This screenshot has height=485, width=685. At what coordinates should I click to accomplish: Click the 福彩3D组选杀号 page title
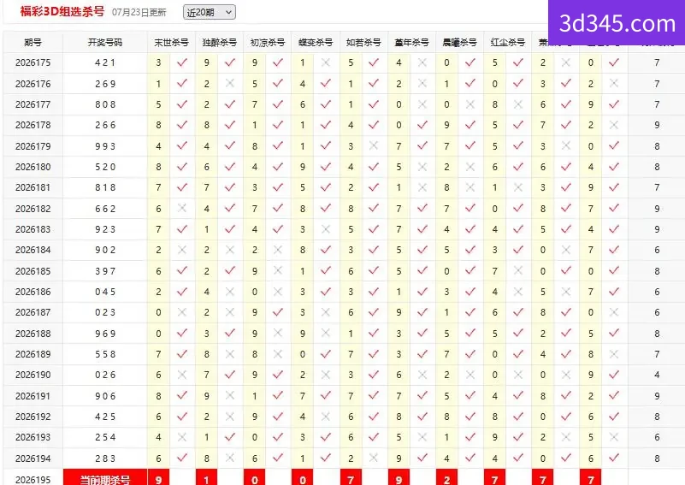point(62,11)
